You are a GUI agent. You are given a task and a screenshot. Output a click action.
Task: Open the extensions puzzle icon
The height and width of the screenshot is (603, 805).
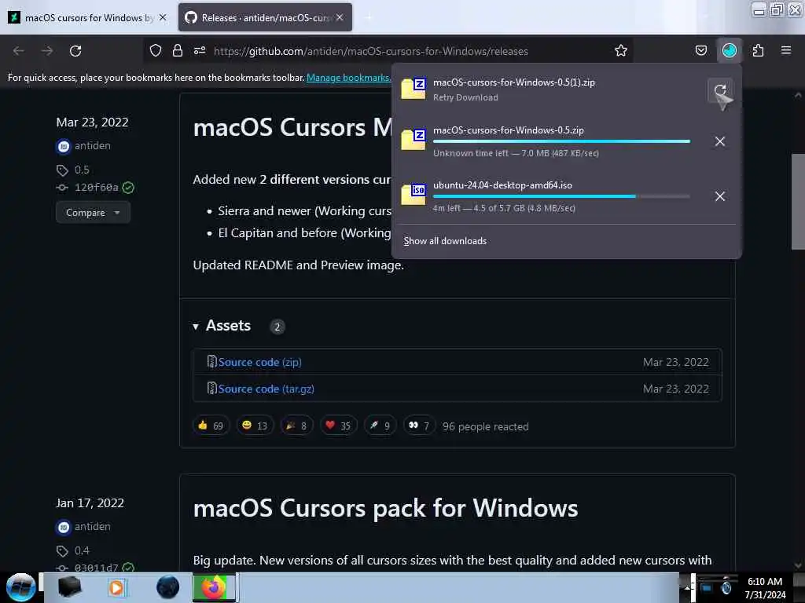(x=758, y=50)
